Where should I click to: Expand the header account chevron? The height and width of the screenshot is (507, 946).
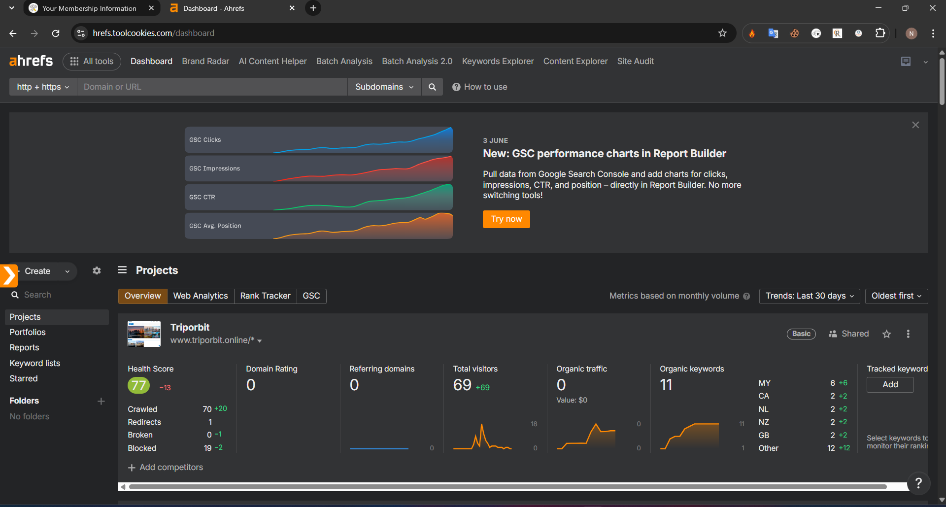tap(925, 62)
